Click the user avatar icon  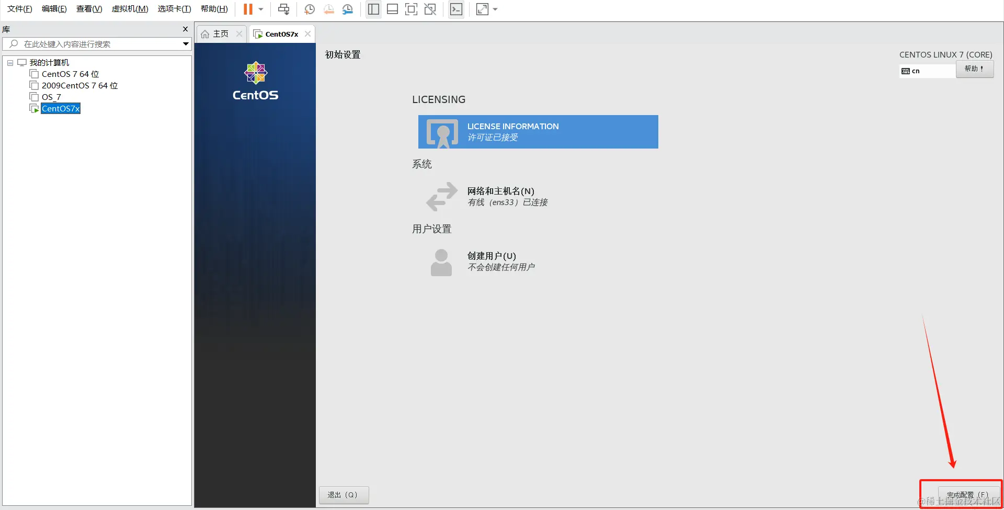pyautogui.click(x=441, y=262)
